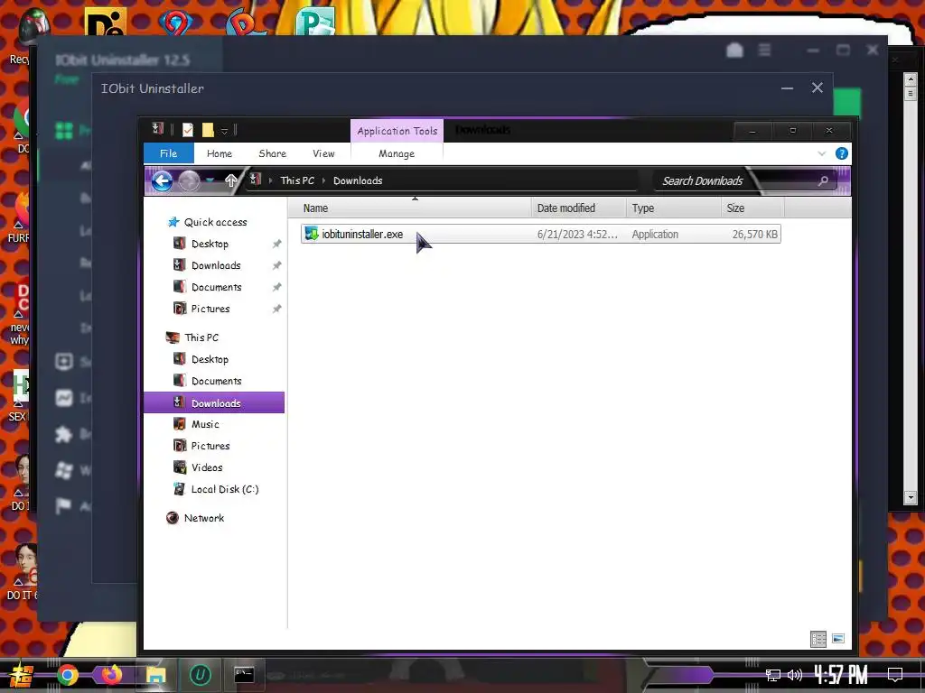The height and width of the screenshot is (693, 925).
Task: Minimize the IObit Uninstaller dialog
Action: pos(787,88)
